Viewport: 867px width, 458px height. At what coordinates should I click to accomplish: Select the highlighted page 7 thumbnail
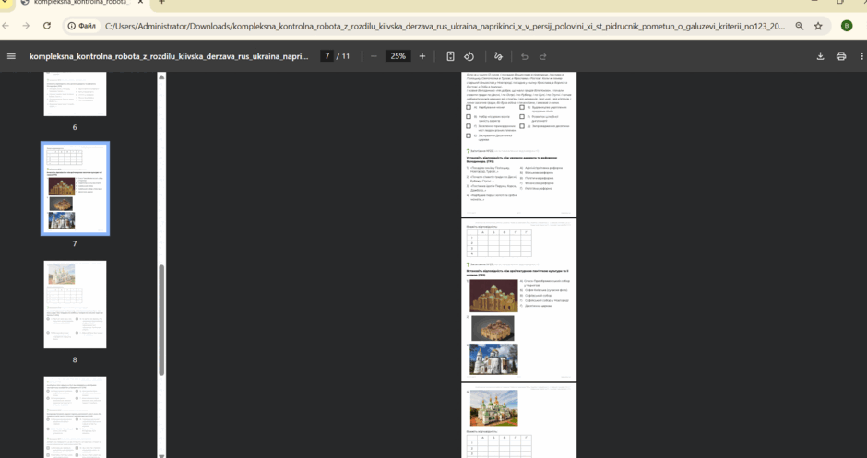click(76, 188)
